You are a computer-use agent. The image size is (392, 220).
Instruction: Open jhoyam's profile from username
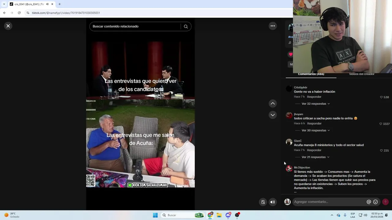298,114
